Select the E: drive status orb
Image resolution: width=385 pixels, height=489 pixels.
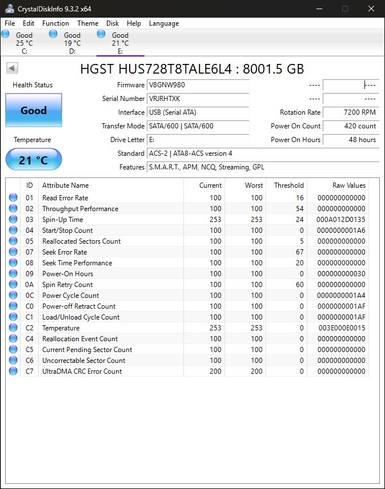click(x=101, y=34)
